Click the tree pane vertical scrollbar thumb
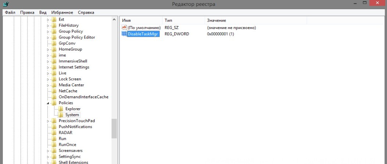 [114, 128]
